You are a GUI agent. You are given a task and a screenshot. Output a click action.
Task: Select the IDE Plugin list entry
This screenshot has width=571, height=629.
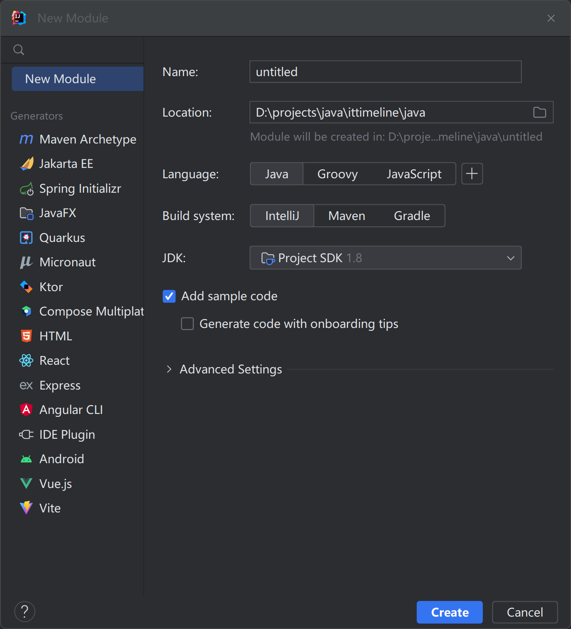(78, 434)
